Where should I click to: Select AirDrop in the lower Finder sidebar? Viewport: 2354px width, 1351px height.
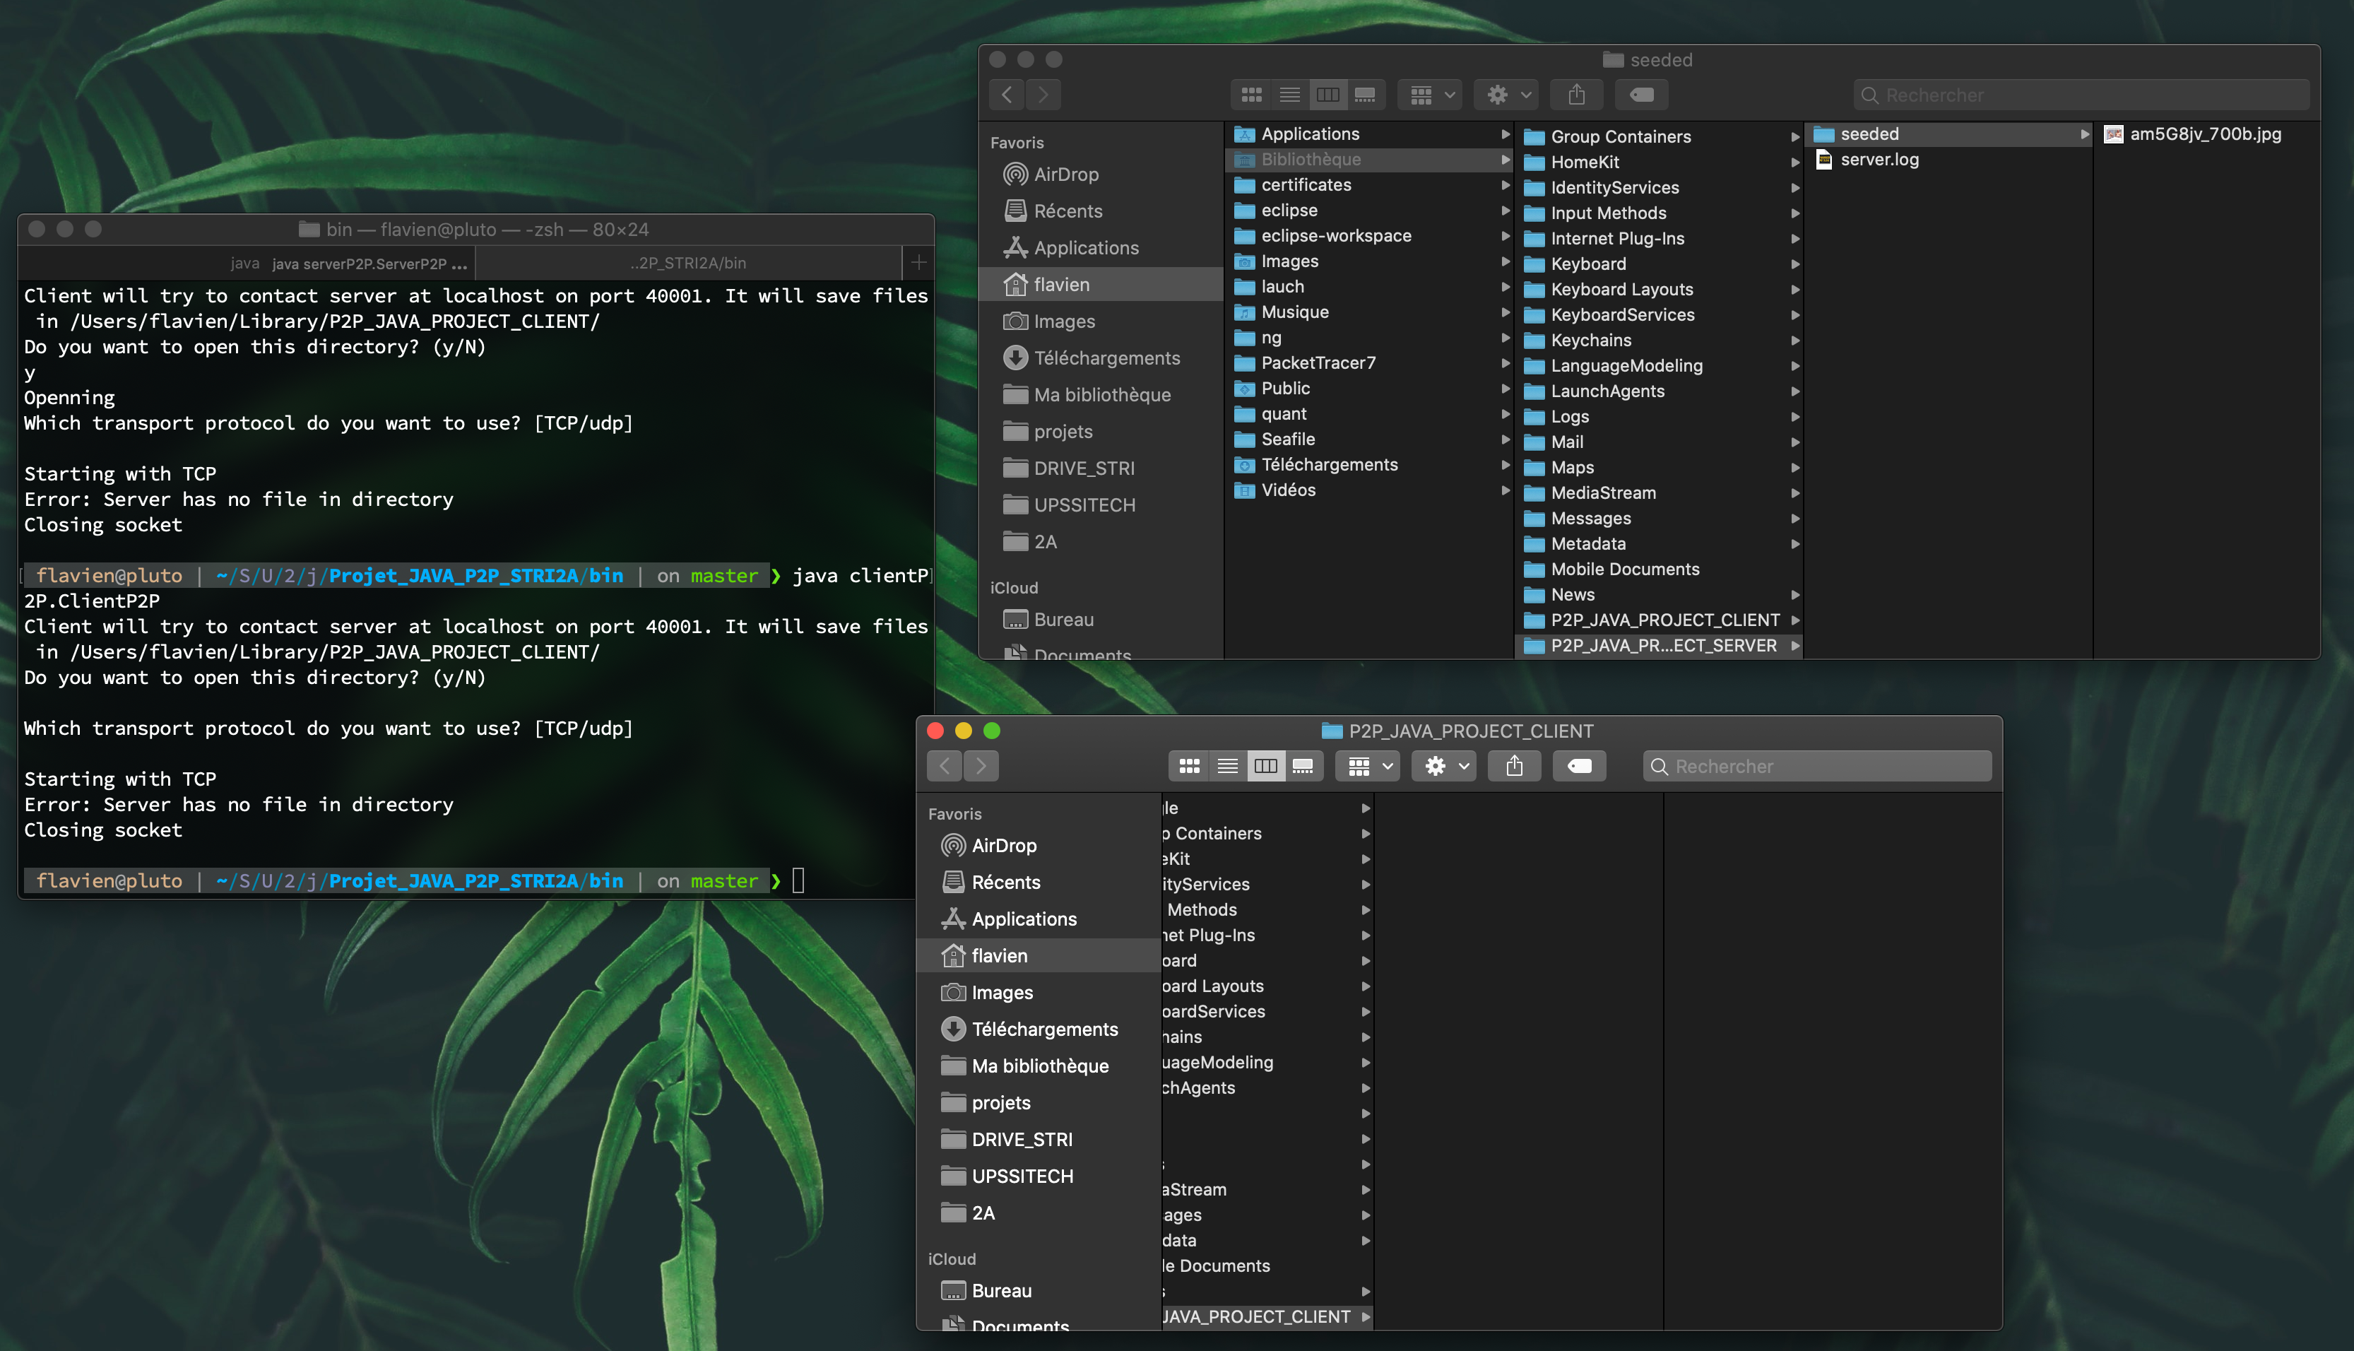[1003, 845]
